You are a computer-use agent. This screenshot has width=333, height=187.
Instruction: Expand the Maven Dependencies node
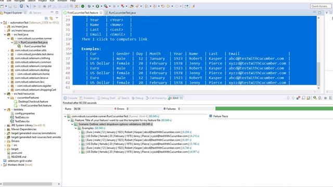(5, 129)
